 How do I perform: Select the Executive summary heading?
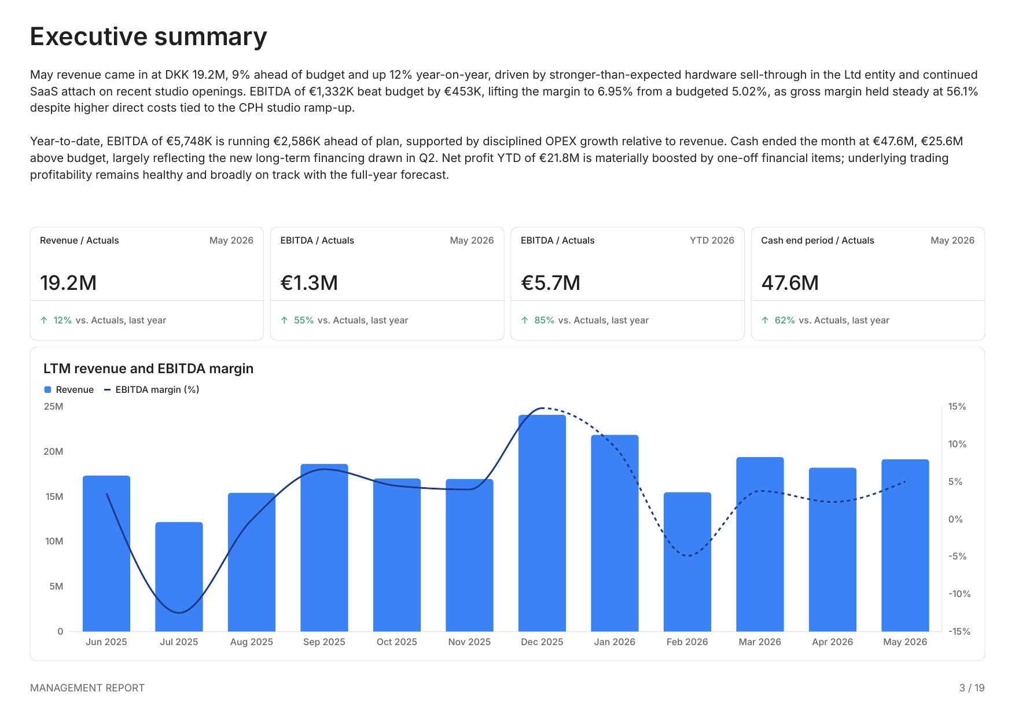(x=148, y=36)
